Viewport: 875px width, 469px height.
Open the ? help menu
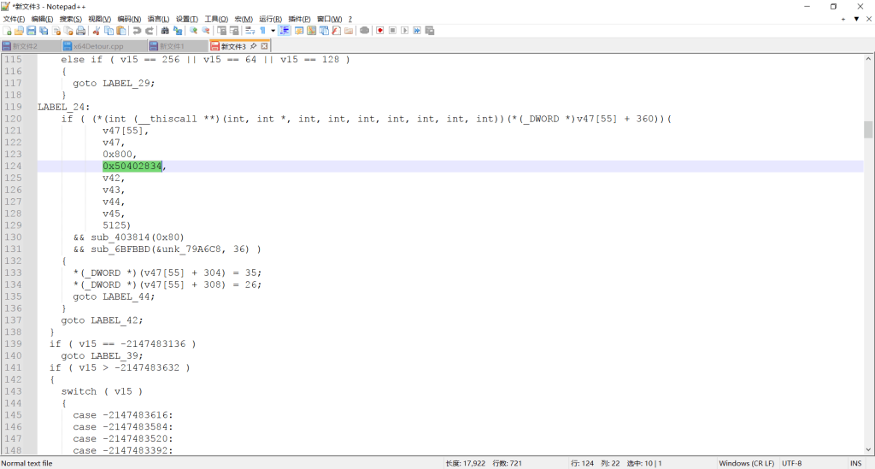click(x=349, y=19)
